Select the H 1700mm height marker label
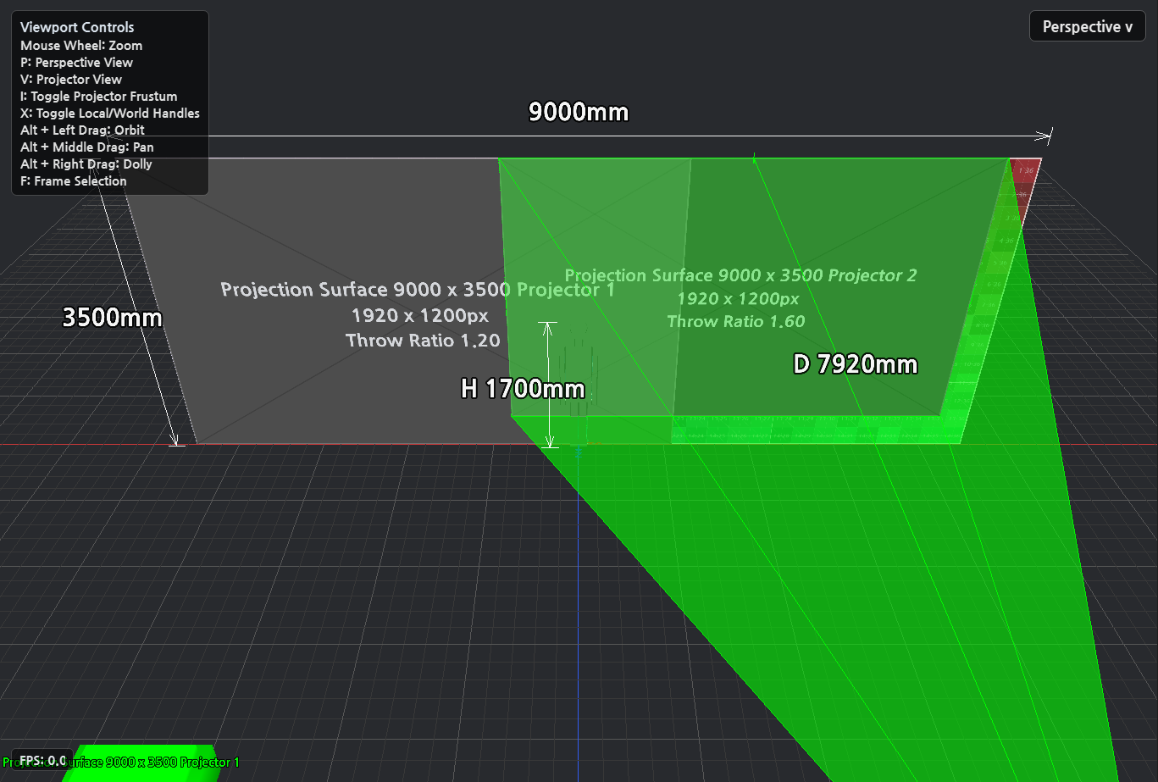Screen dimensions: 1158x782 [x=523, y=389]
